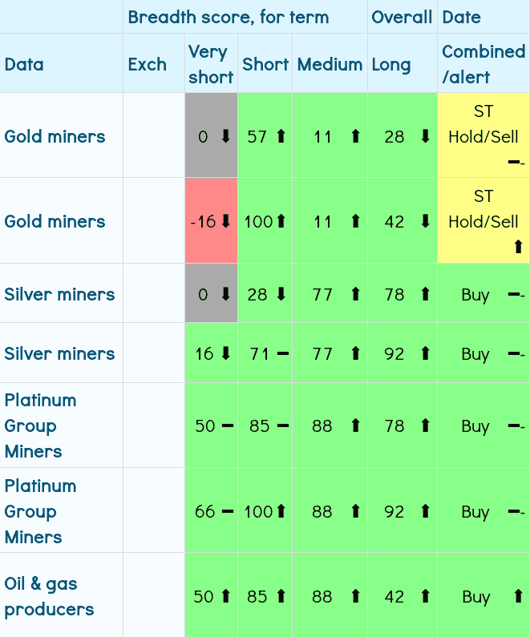Open the Oil & gas producers row label
The height and width of the screenshot is (637, 530).
[x=50, y=596]
